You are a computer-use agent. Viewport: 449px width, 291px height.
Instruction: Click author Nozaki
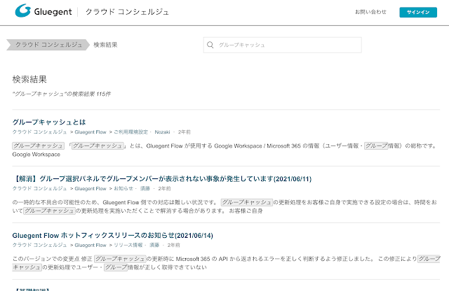[x=162, y=132]
